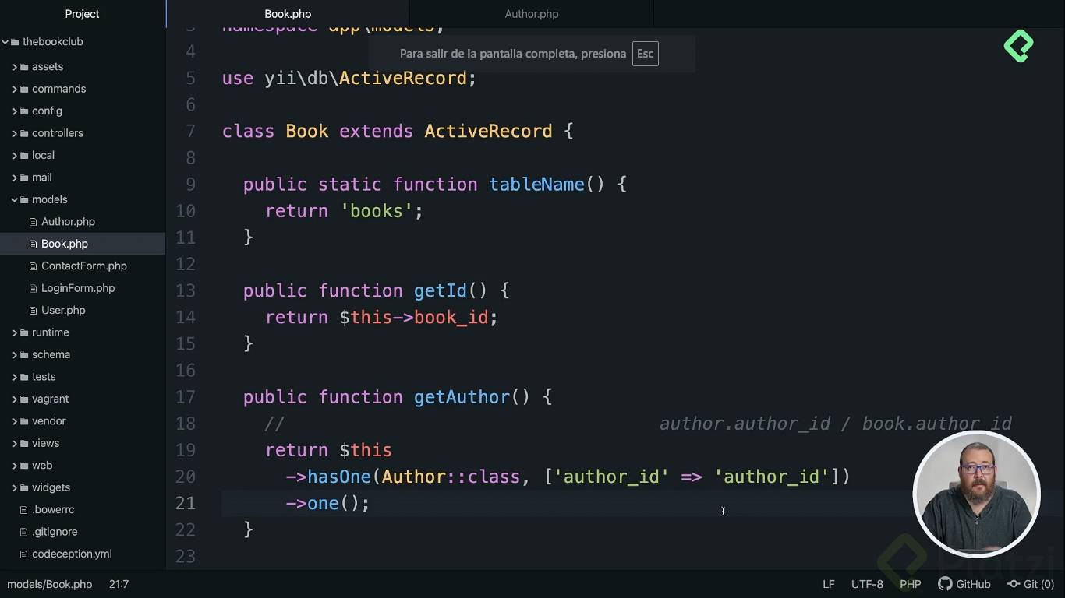Click Author::class on line 20
This screenshot has width=1065, height=598.
[x=451, y=477]
